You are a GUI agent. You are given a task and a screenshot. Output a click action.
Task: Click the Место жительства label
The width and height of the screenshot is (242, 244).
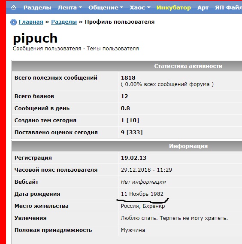pos(42,206)
